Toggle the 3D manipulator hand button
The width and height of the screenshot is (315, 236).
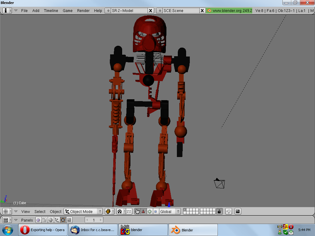tap(137, 211)
